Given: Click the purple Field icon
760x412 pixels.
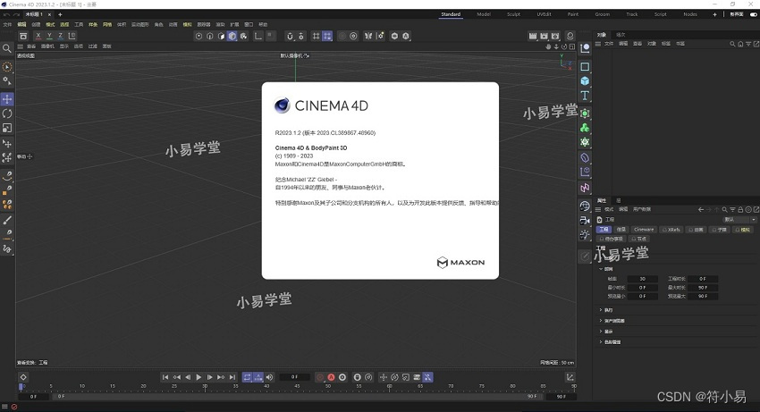Looking at the screenshot, I should pyautogui.click(x=585, y=188).
